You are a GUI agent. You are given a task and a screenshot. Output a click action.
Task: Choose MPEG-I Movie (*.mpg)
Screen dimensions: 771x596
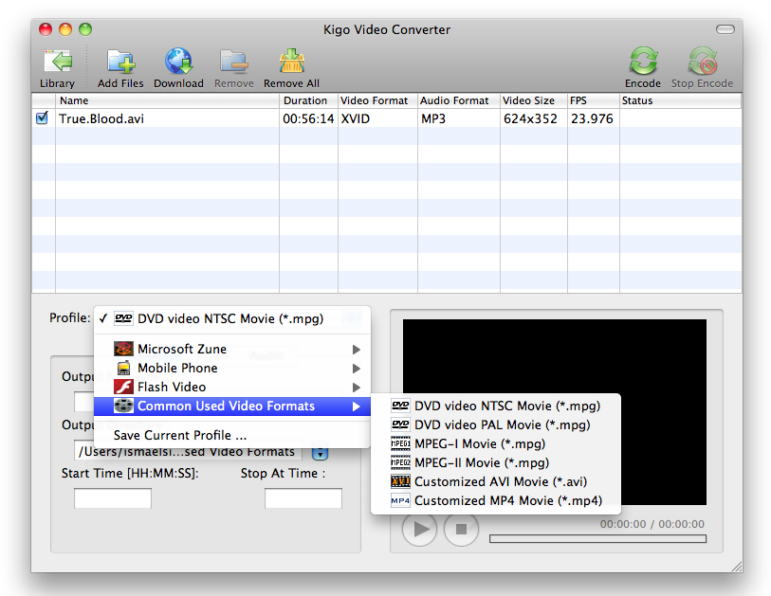(x=496, y=443)
